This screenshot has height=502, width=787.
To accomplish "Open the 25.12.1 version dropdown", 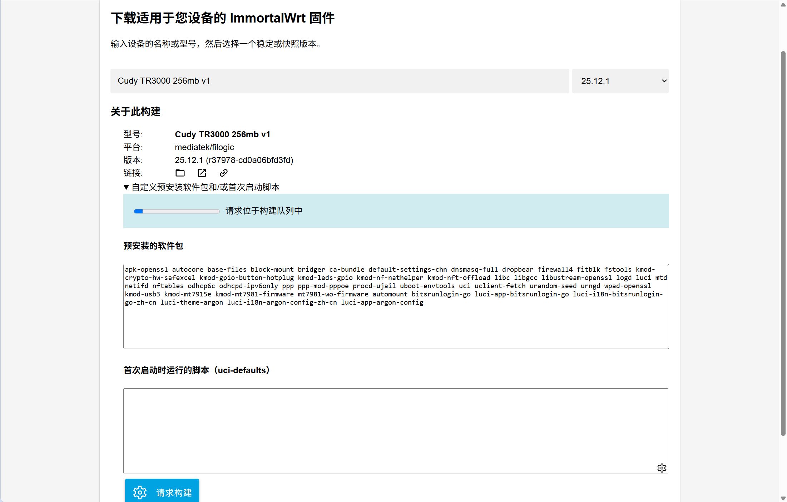I will click(x=620, y=81).
